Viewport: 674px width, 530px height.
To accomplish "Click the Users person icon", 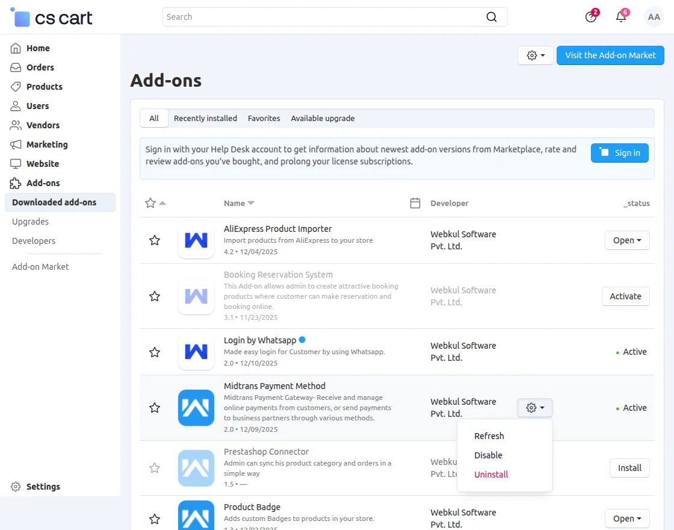I will 16,106.
